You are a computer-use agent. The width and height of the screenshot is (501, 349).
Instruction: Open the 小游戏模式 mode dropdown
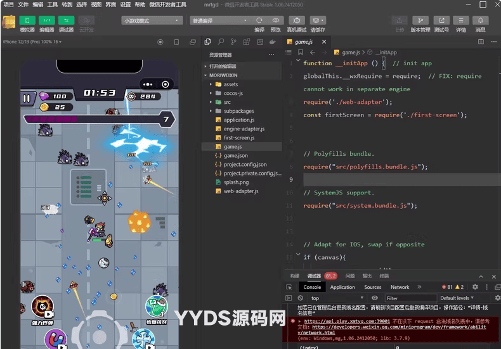coord(152,21)
